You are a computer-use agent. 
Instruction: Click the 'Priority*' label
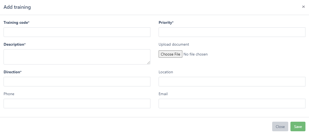166,23
